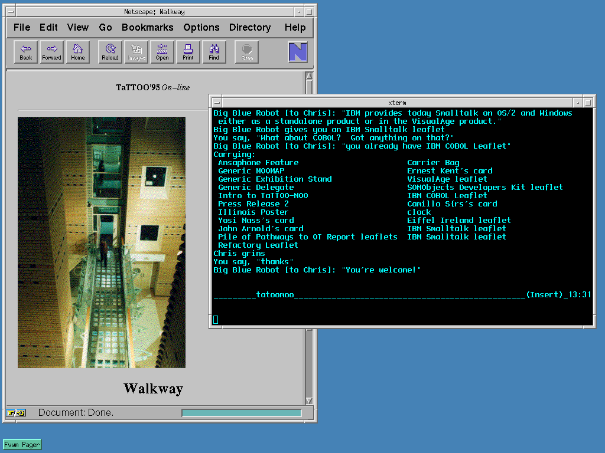Click "Eiffel Ireland leaflet" in the xterm
The width and height of the screenshot is (605, 453).
(x=459, y=221)
